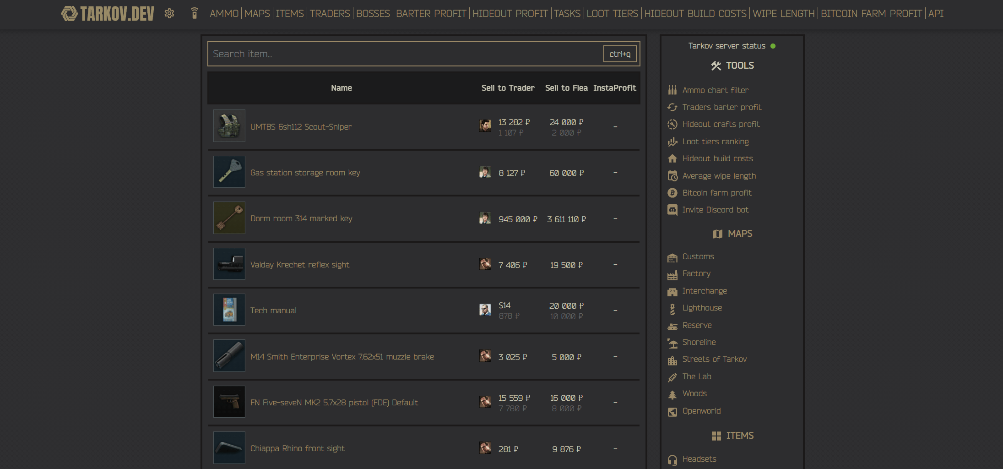Click the Loot tiers ranking icon

(x=672, y=142)
